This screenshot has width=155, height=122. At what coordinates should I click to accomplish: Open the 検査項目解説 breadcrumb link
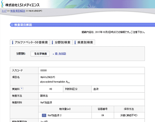click(17, 11)
